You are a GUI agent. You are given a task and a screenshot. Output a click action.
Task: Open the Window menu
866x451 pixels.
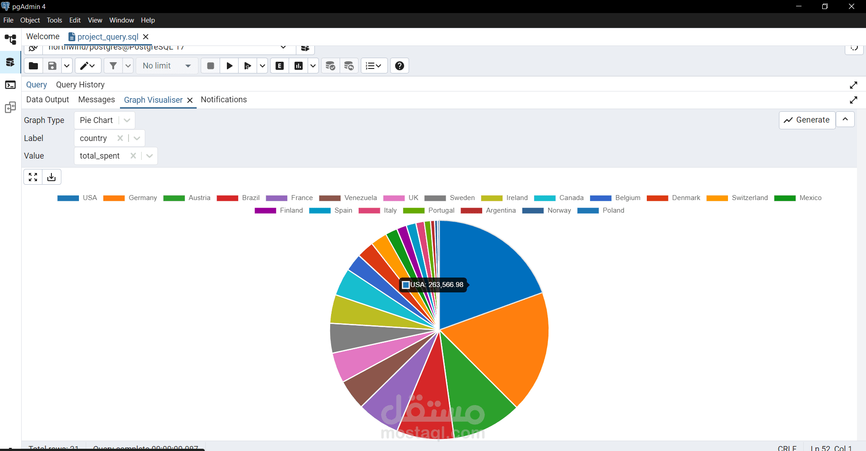coord(122,20)
